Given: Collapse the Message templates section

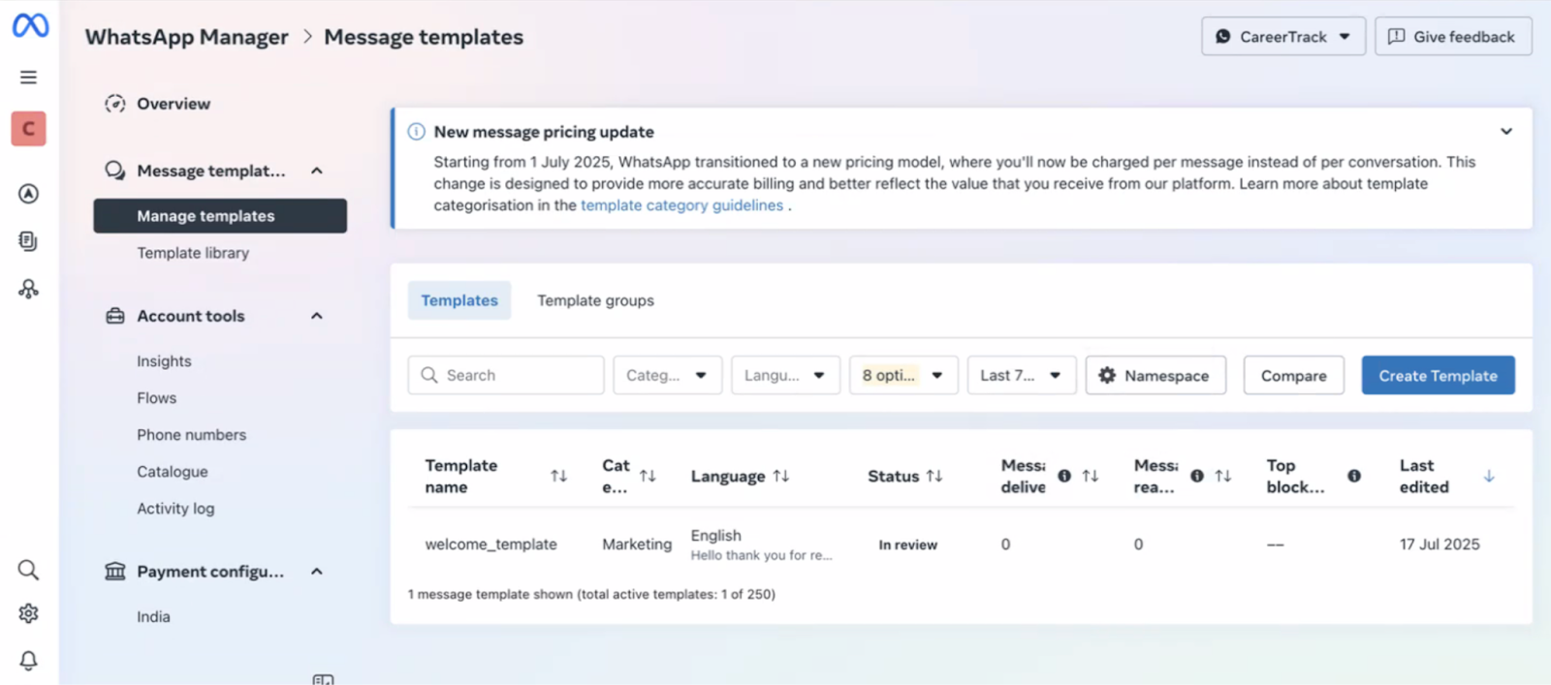Looking at the screenshot, I should click(x=317, y=171).
